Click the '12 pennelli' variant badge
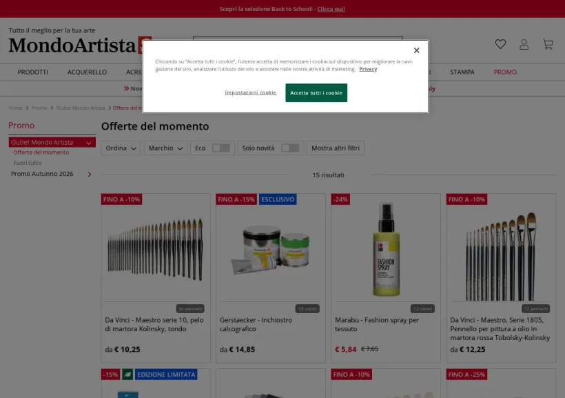 click(536, 309)
